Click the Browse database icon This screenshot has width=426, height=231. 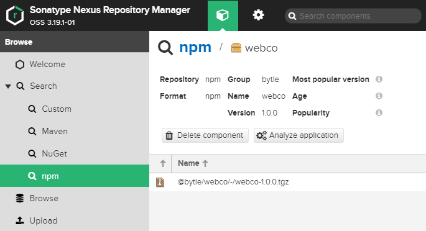[x=19, y=198]
